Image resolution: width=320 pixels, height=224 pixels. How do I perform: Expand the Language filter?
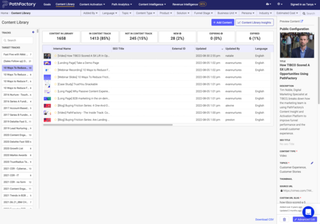(x=109, y=13)
